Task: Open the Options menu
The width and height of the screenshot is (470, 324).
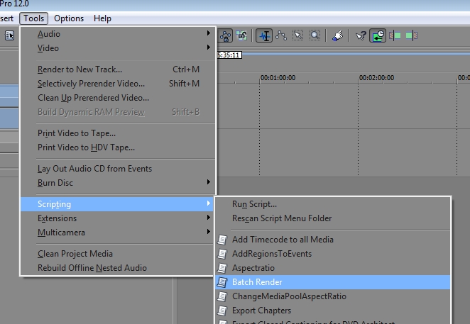Action: pos(69,18)
